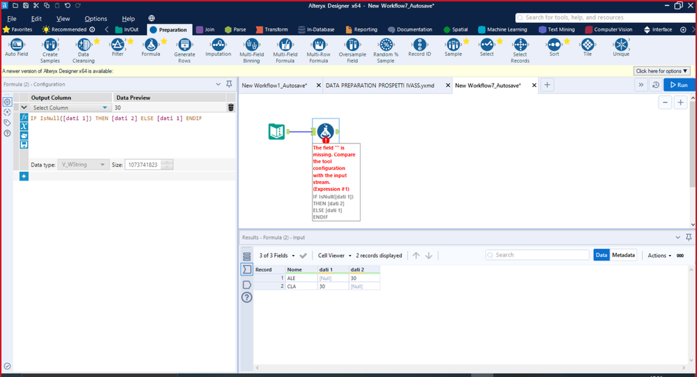Expand the 3 of 3 Fields dropdown
This screenshot has height=377, width=697.
277,255
